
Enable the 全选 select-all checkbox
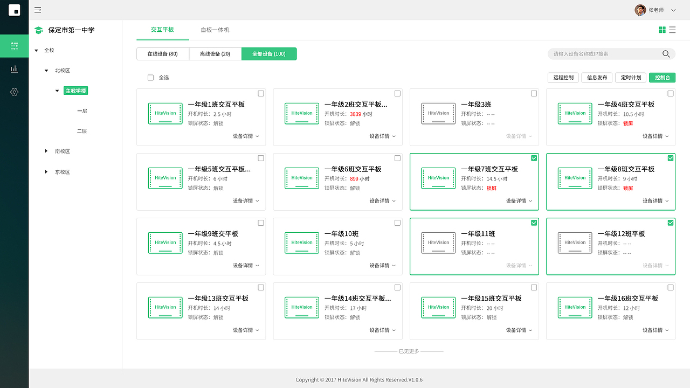point(150,77)
